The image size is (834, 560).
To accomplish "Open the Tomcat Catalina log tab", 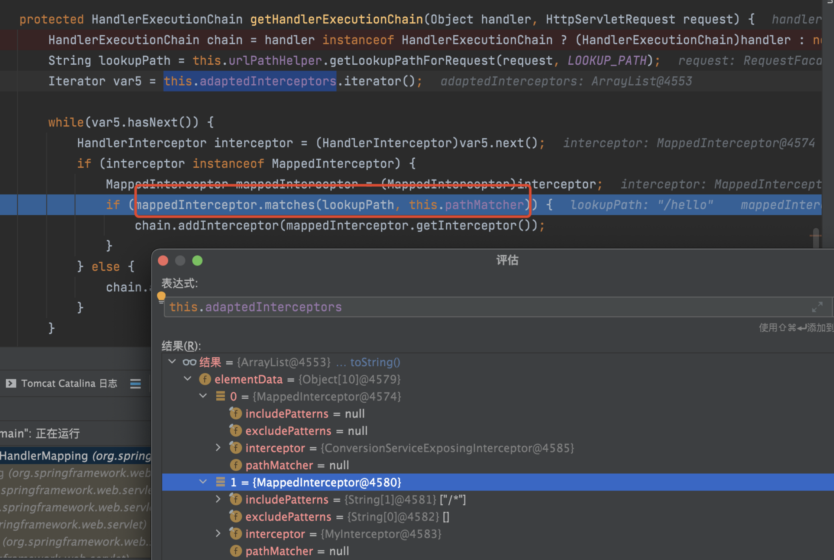I will pos(69,383).
